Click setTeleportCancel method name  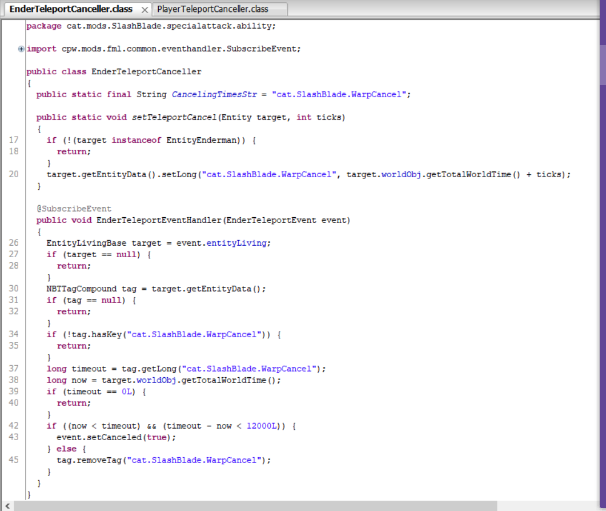click(x=174, y=117)
